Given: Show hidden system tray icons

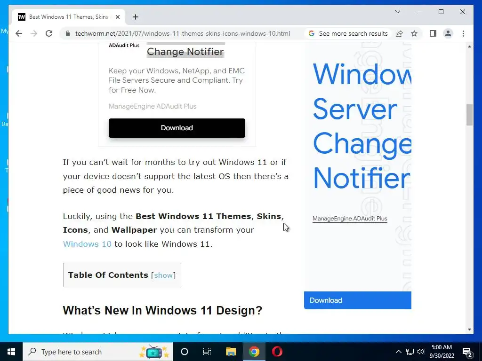Looking at the screenshot, I should (398, 352).
